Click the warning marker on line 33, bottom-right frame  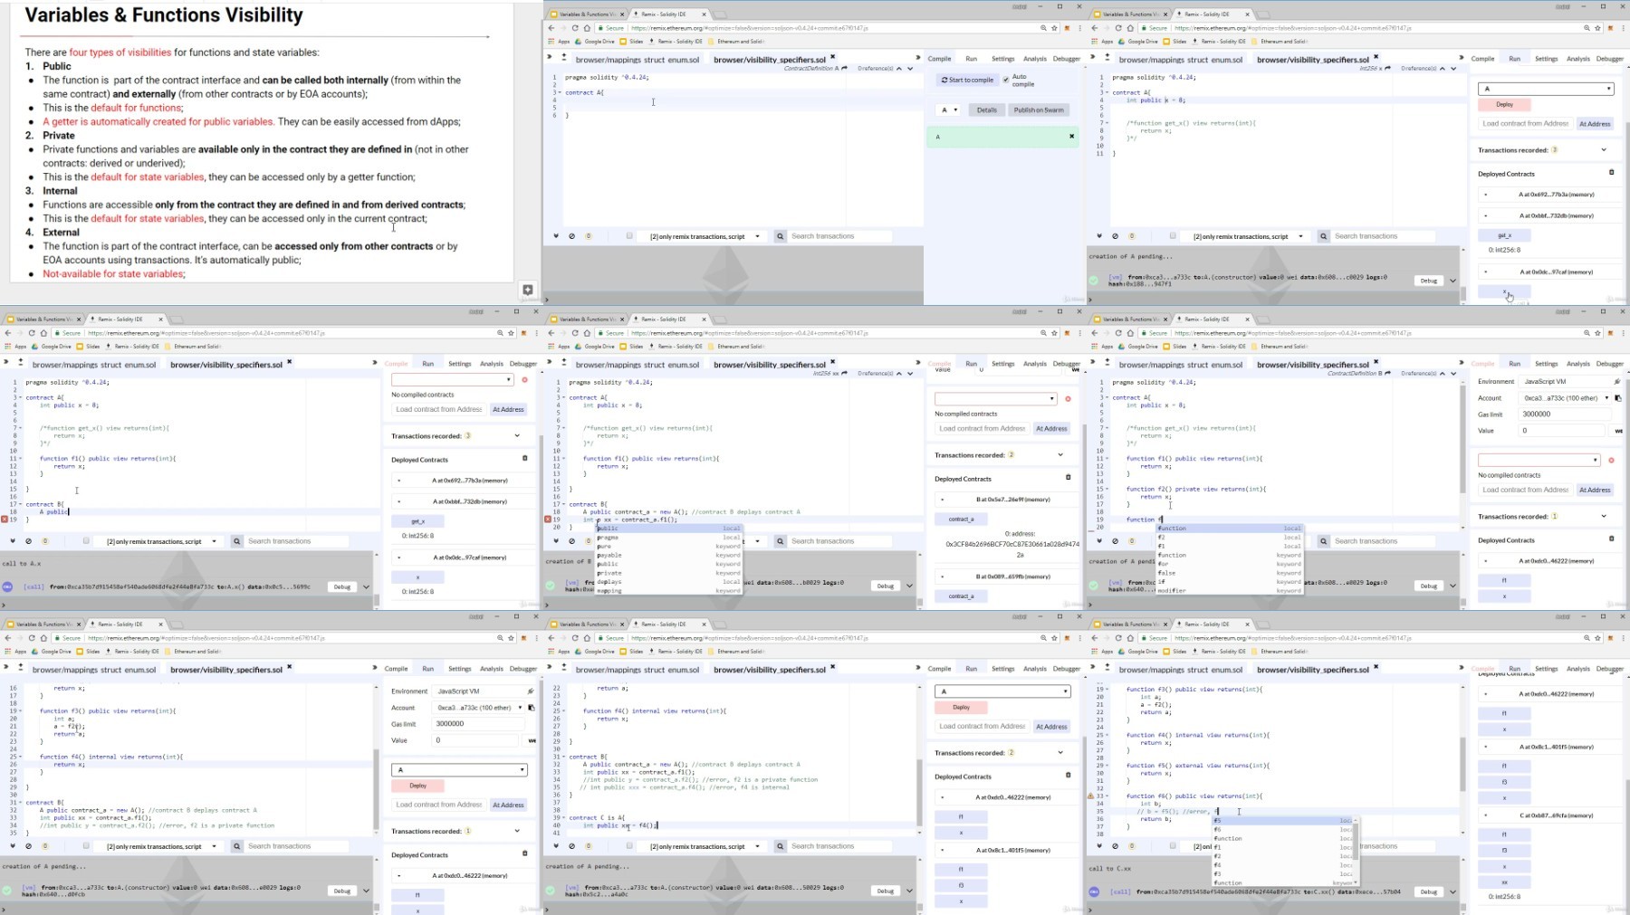click(1091, 796)
